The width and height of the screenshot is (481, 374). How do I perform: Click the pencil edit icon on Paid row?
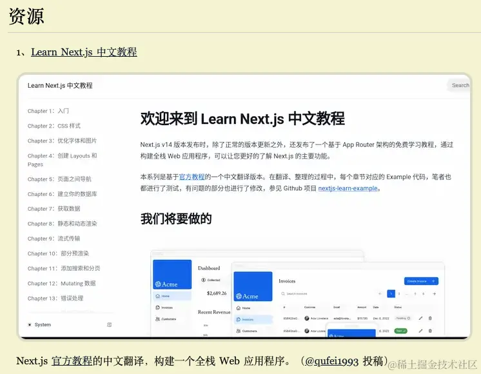click(420, 331)
